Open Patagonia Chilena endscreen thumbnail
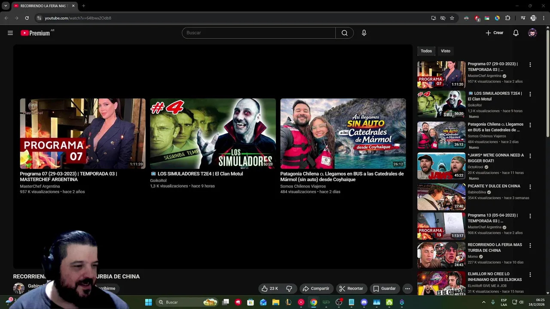Screen dimensions: 550x309 pos(343,133)
